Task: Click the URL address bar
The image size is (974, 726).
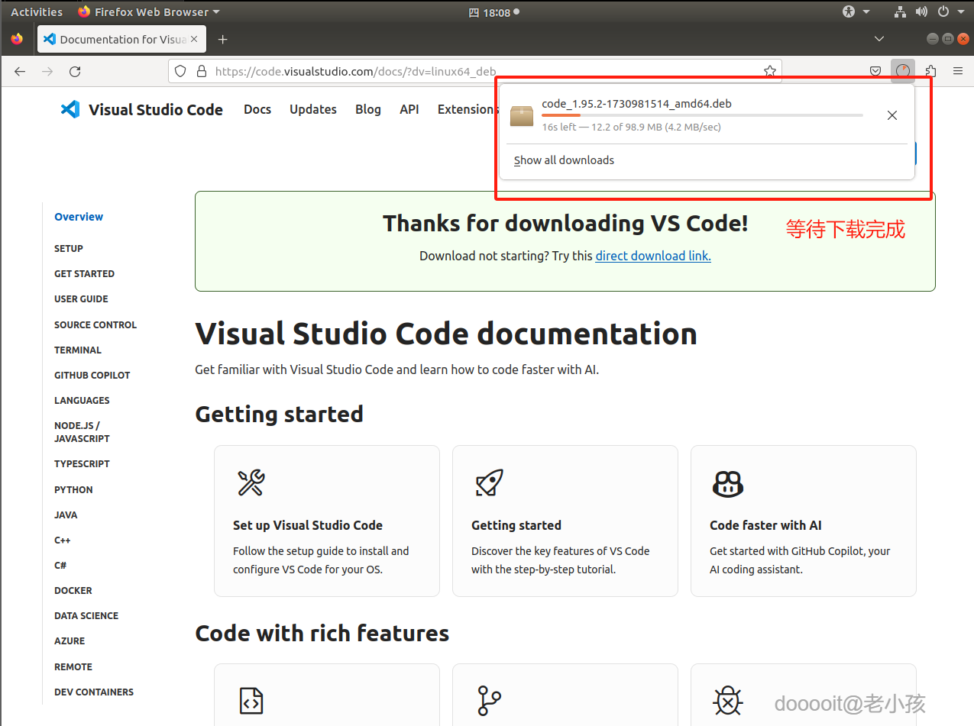Action: pos(474,71)
